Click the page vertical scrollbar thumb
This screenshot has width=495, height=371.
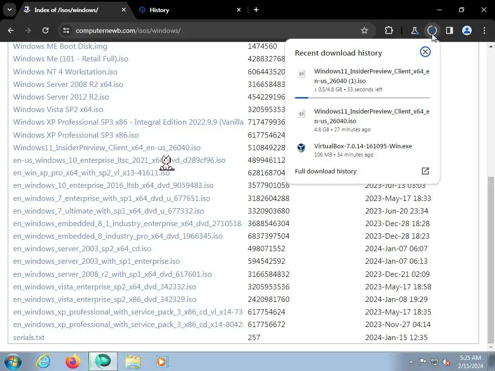coord(491,259)
